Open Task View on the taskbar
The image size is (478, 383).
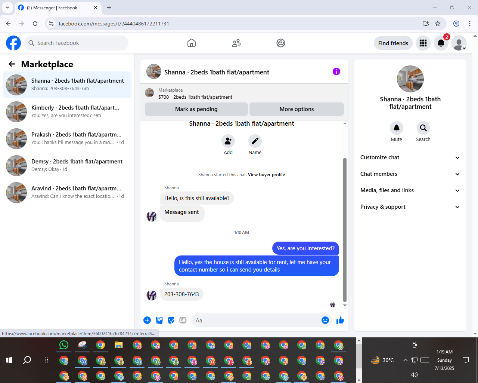45,360
